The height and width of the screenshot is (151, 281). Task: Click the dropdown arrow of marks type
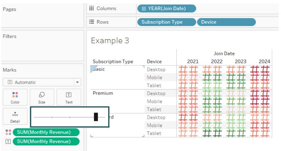point(77,82)
